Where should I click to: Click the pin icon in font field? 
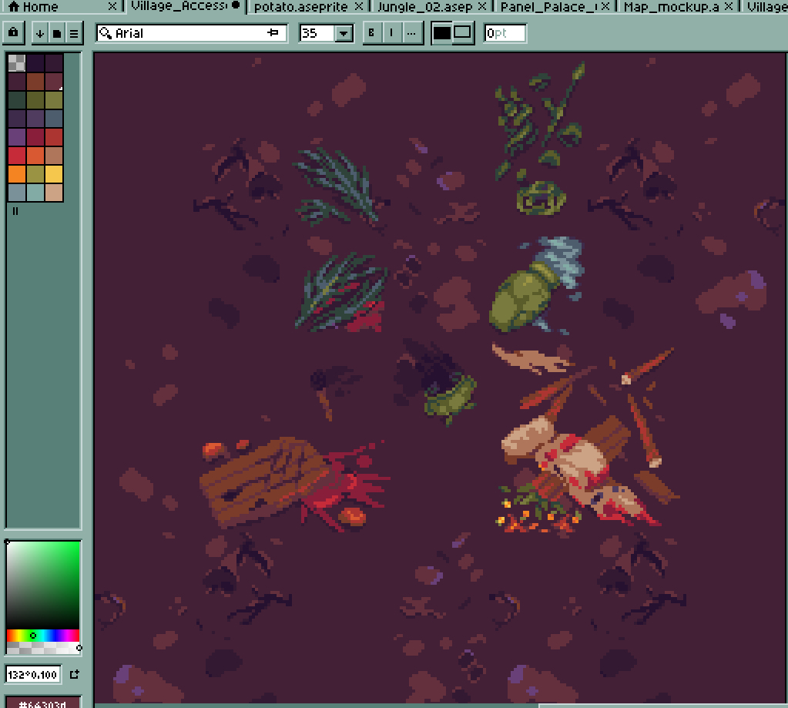tap(273, 33)
